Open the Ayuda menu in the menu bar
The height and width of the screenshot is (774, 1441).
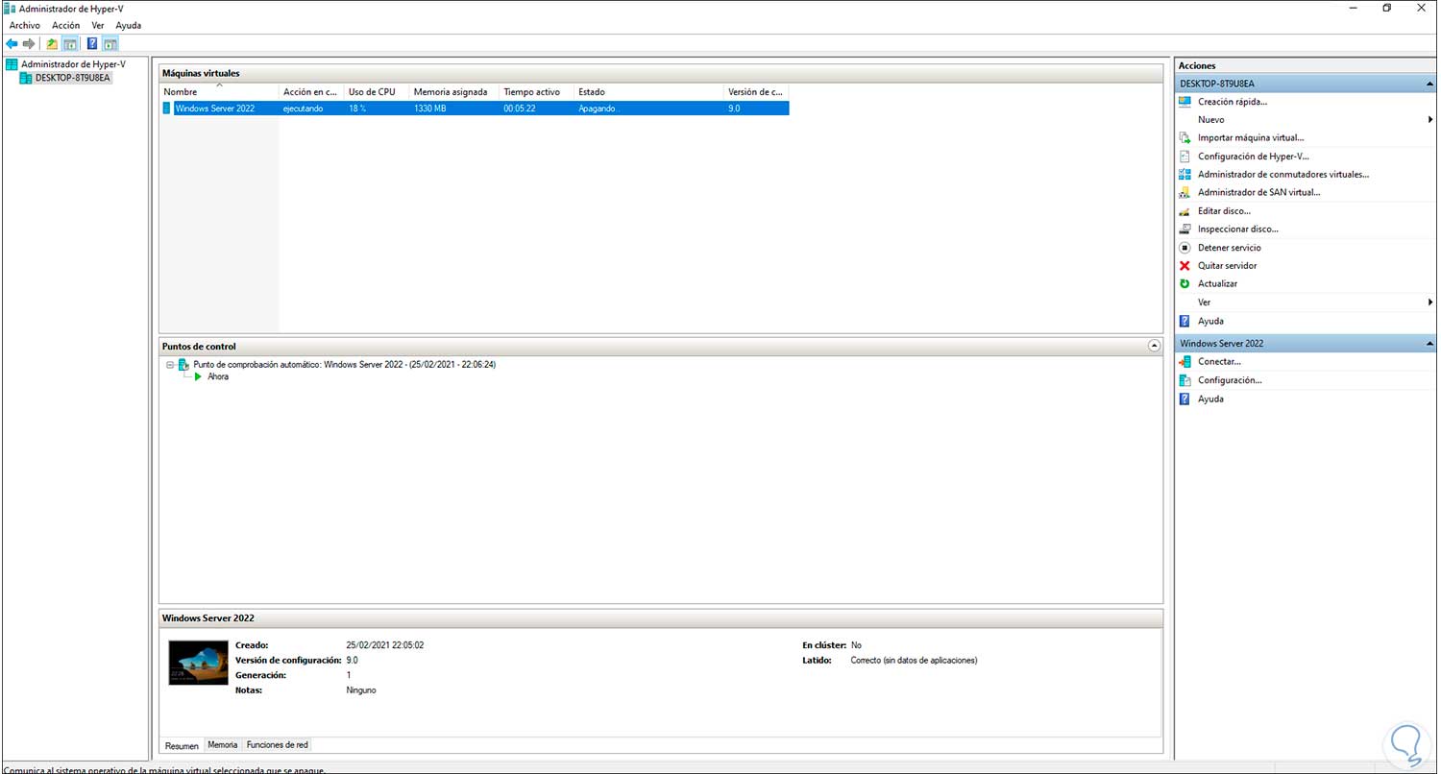pyautogui.click(x=128, y=25)
